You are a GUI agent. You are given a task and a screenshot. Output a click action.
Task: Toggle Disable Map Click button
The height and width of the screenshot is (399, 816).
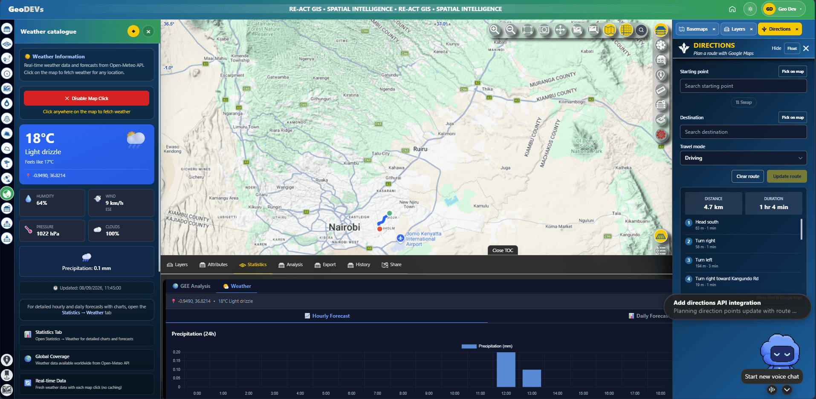point(87,98)
